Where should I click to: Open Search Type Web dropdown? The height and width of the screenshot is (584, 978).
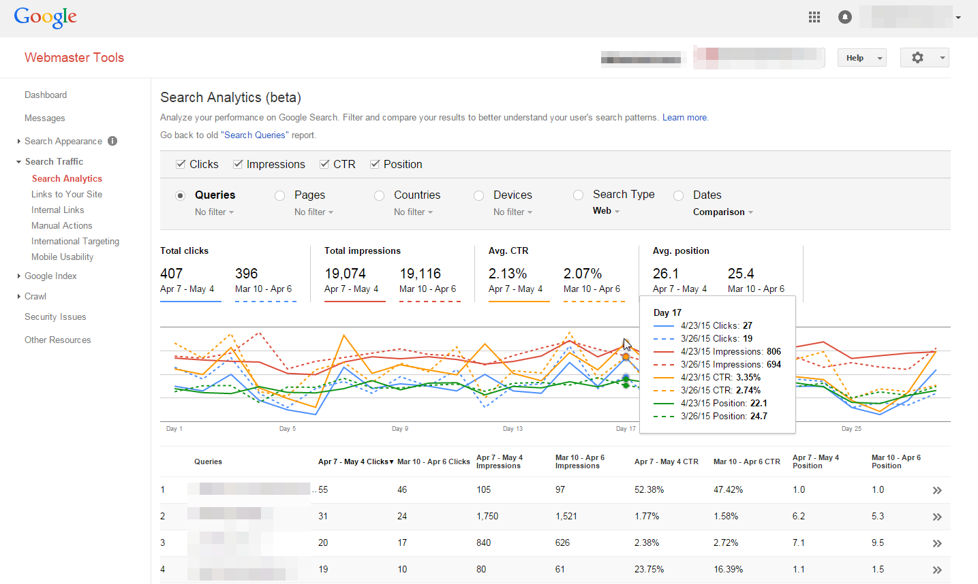[x=606, y=211]
